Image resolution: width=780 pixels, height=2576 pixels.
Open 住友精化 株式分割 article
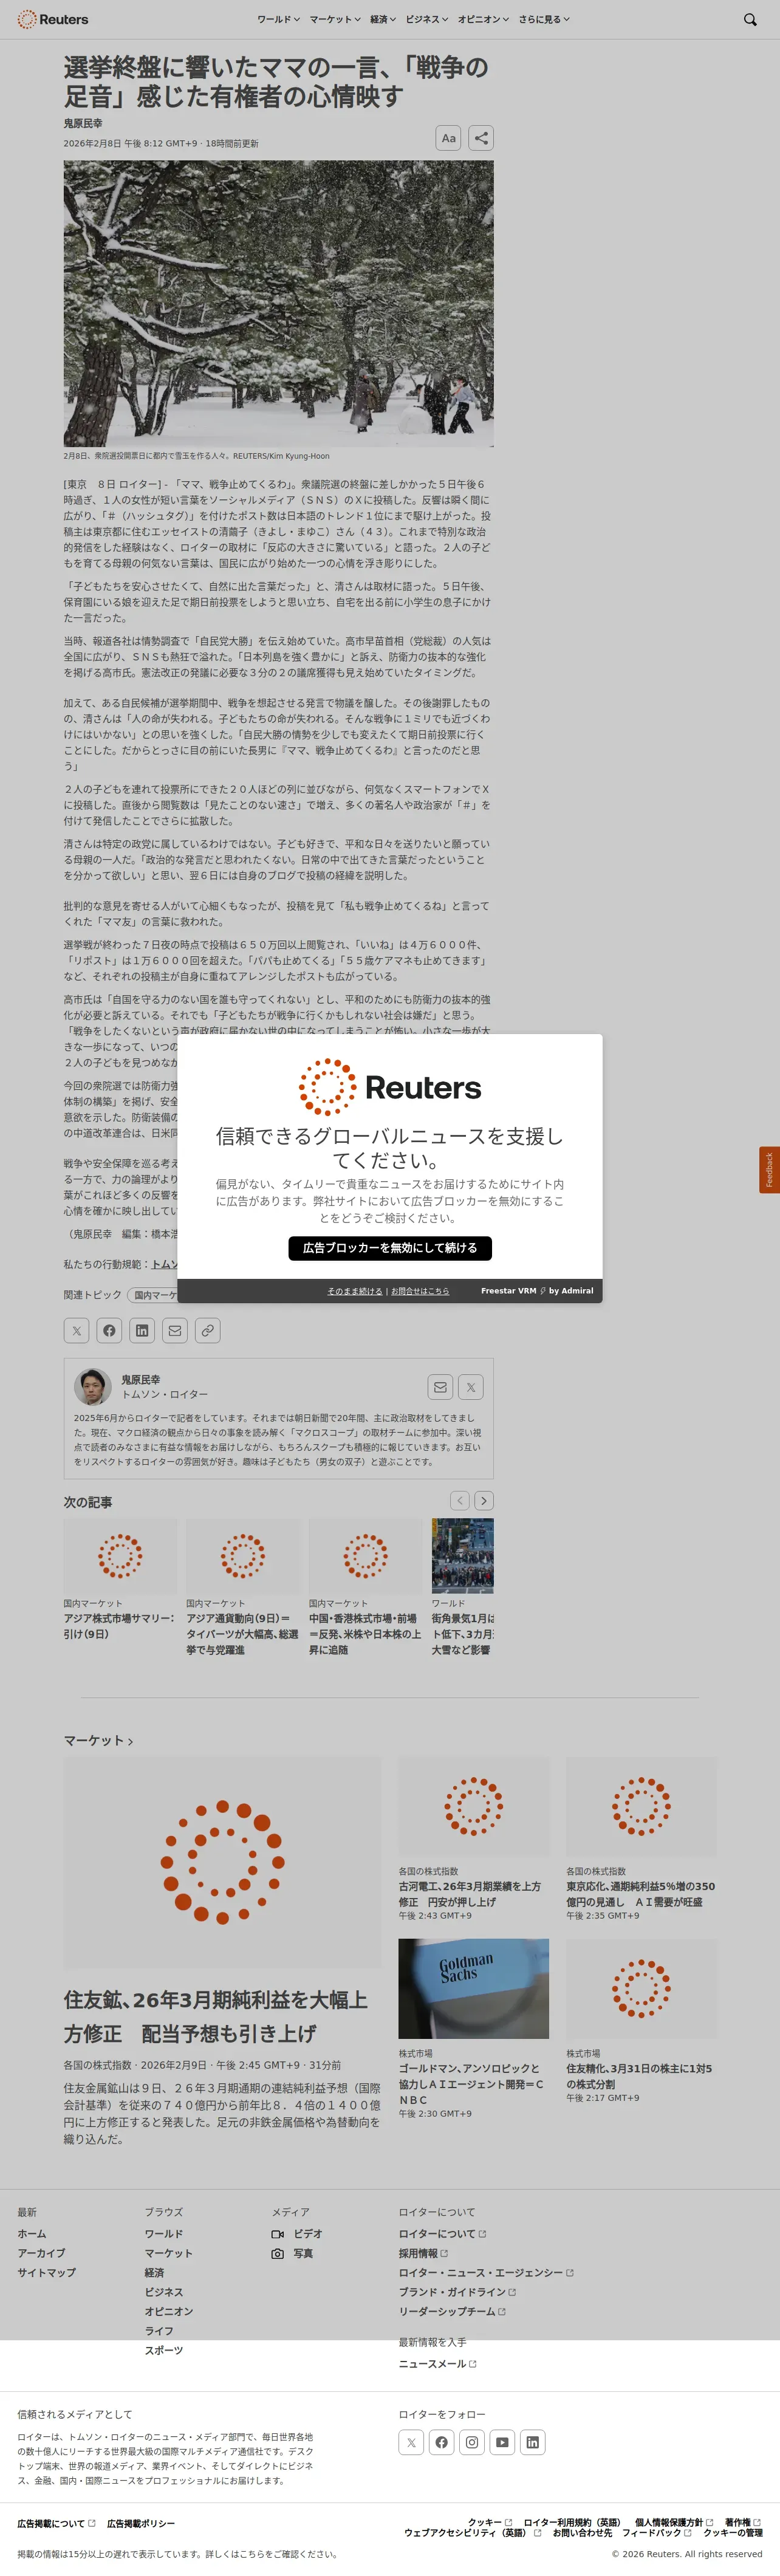coord(640,2076)
